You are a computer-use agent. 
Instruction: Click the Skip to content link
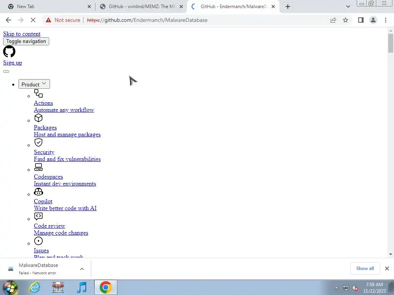(x=22, y=34)
